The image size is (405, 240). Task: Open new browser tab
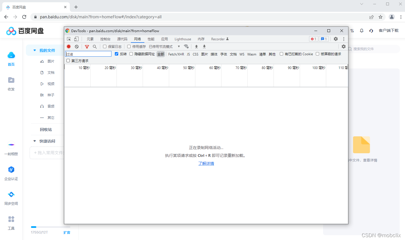point(76,7)
